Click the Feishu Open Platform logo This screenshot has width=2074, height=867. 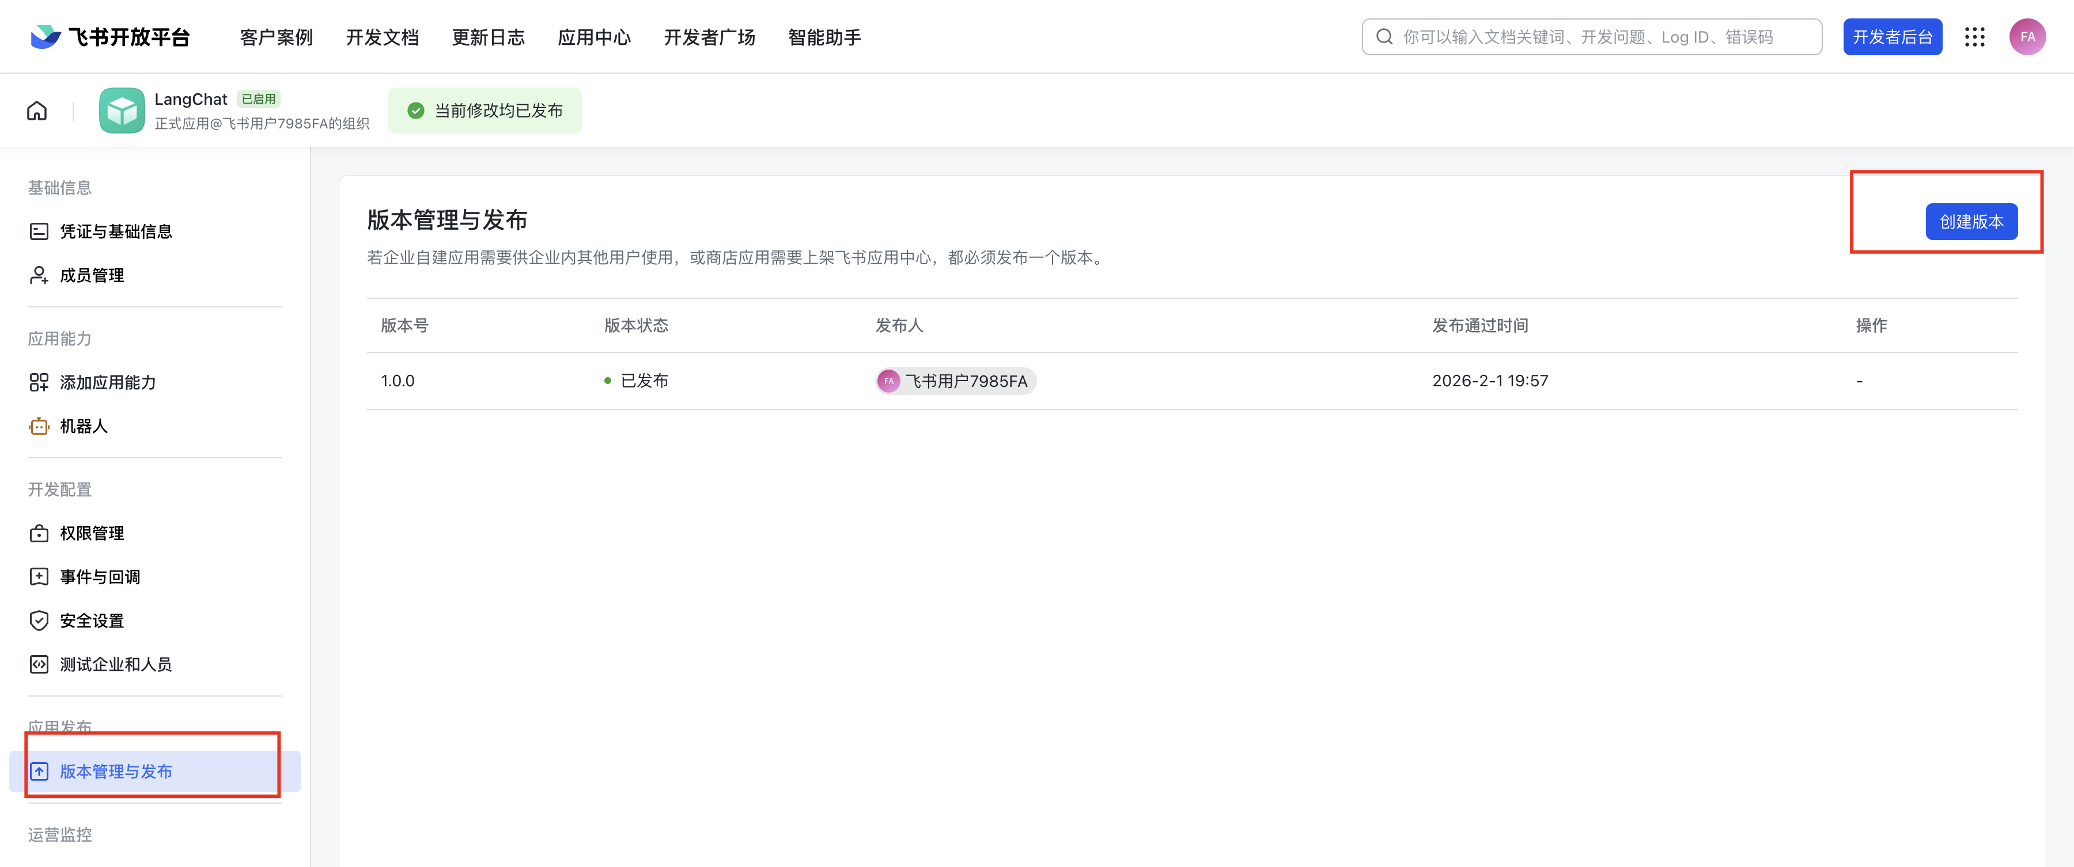(110, 37)
